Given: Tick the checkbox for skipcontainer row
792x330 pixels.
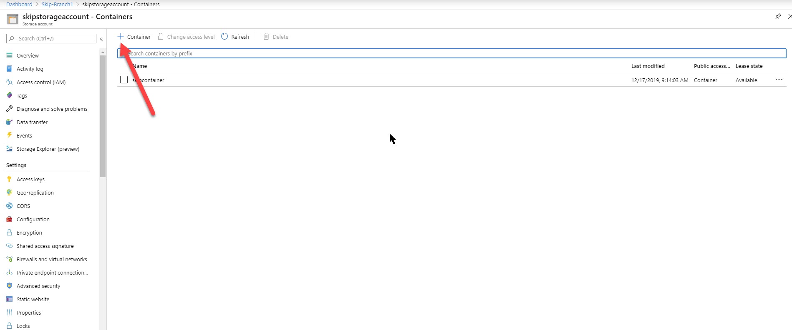Looking at the screenshot, I should (x=124, y=80).
